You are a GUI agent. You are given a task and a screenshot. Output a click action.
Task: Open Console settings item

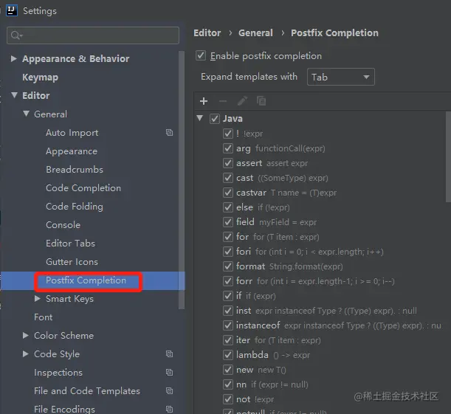click(x=63, y=225)
